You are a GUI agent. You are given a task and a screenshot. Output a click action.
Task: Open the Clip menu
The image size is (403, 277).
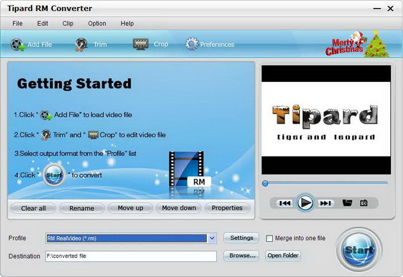tap(68, 24)
